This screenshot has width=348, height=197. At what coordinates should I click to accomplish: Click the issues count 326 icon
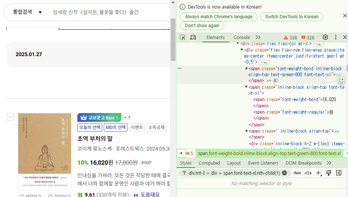coord(307,38)
